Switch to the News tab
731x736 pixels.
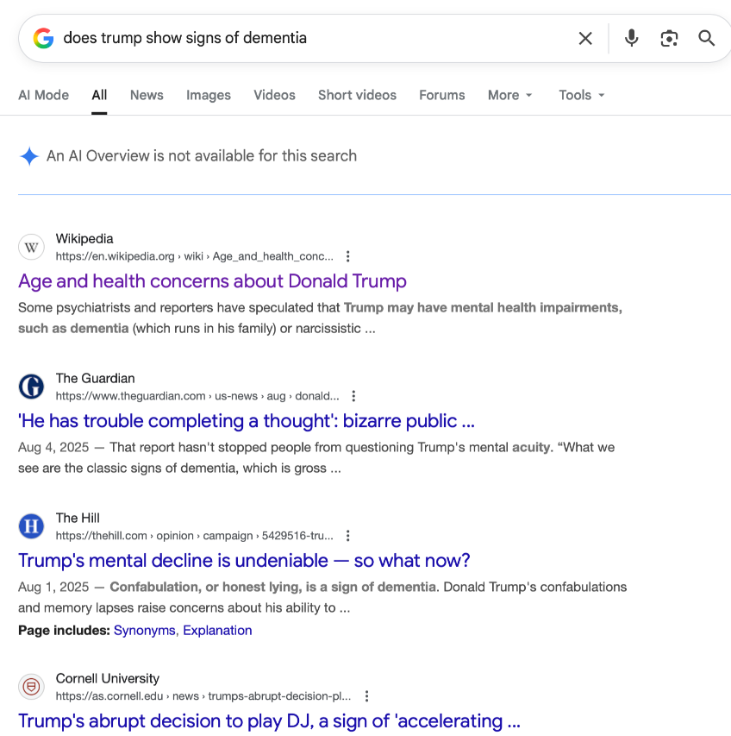pos(147,95)
